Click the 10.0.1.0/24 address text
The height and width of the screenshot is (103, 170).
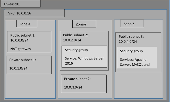click(x=18, y=68)
